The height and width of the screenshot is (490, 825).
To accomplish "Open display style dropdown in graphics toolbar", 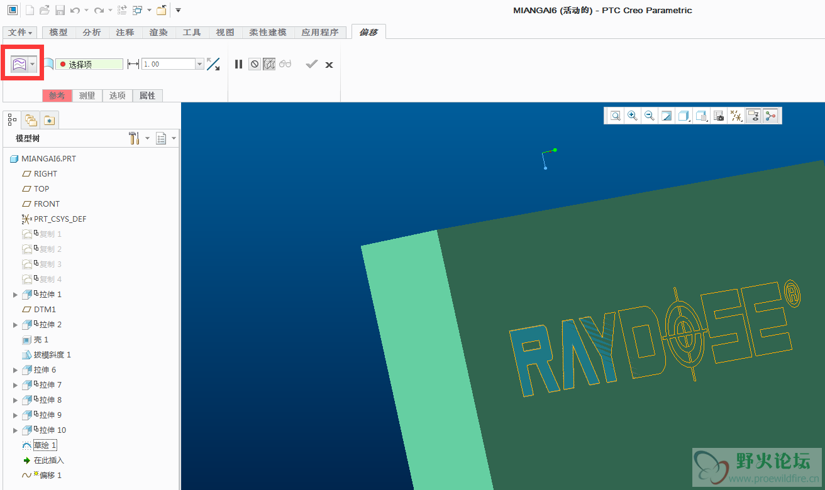I will click(684, 116).
